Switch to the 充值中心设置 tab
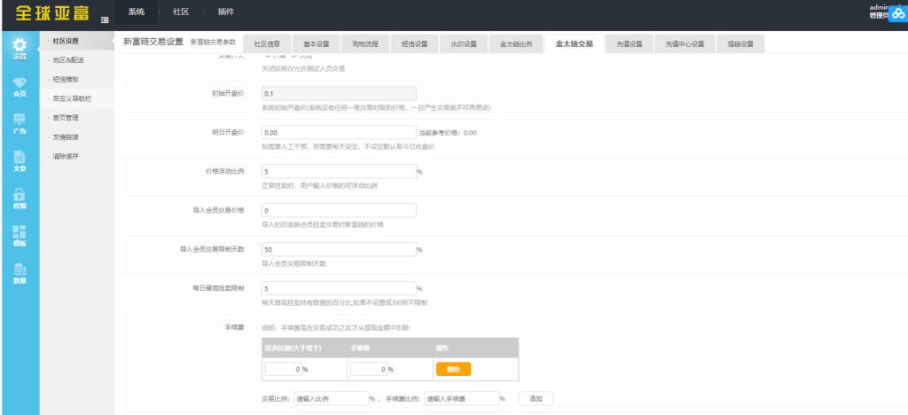The width and height of the screenshot is (908, 415). click(685, 44)
